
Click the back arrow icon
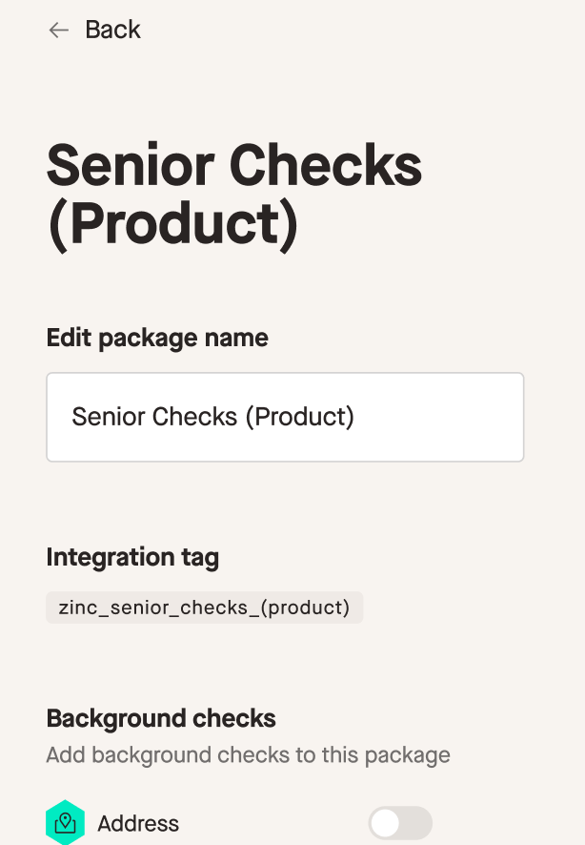point(57,30)
